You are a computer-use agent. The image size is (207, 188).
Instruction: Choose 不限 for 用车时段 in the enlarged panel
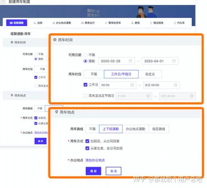click(94, 74)
